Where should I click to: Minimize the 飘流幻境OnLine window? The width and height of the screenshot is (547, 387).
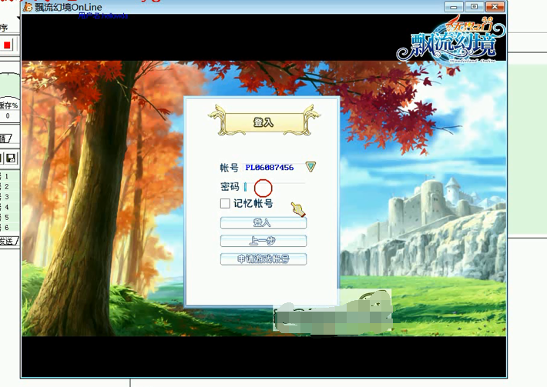click(452, 7)
